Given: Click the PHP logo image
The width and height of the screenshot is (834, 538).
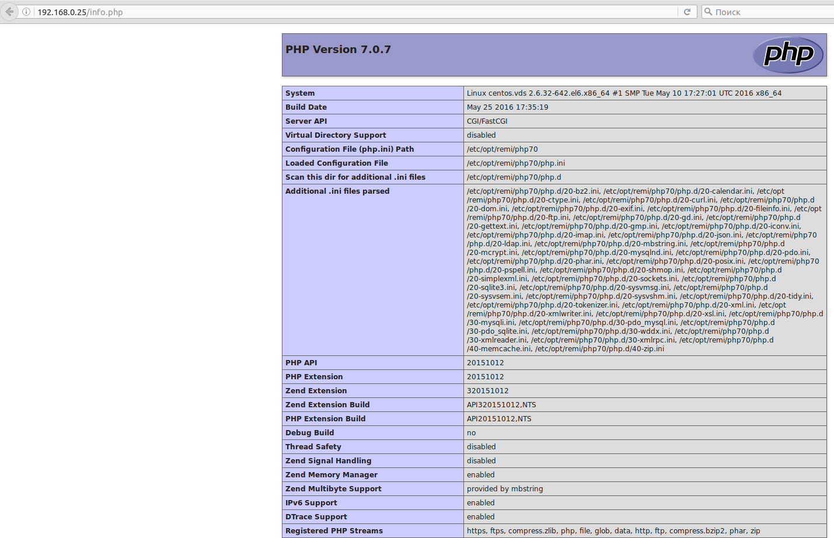Looking at the screenshot, I should pyautogui.click(x=788, y=55).
